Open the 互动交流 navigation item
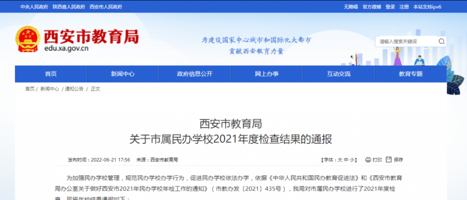467x200 pixels. click(x=339, y=74)
